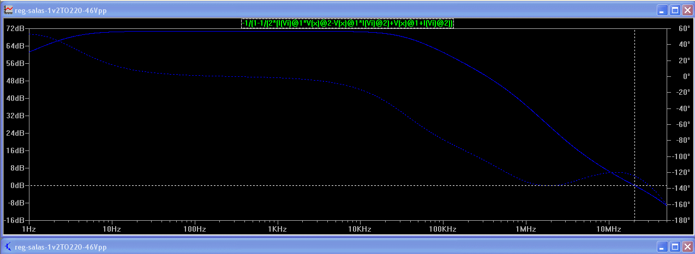Click the 1Hz label on the frequency axis
Screen dimensions: 695x254
click(29, 229)
